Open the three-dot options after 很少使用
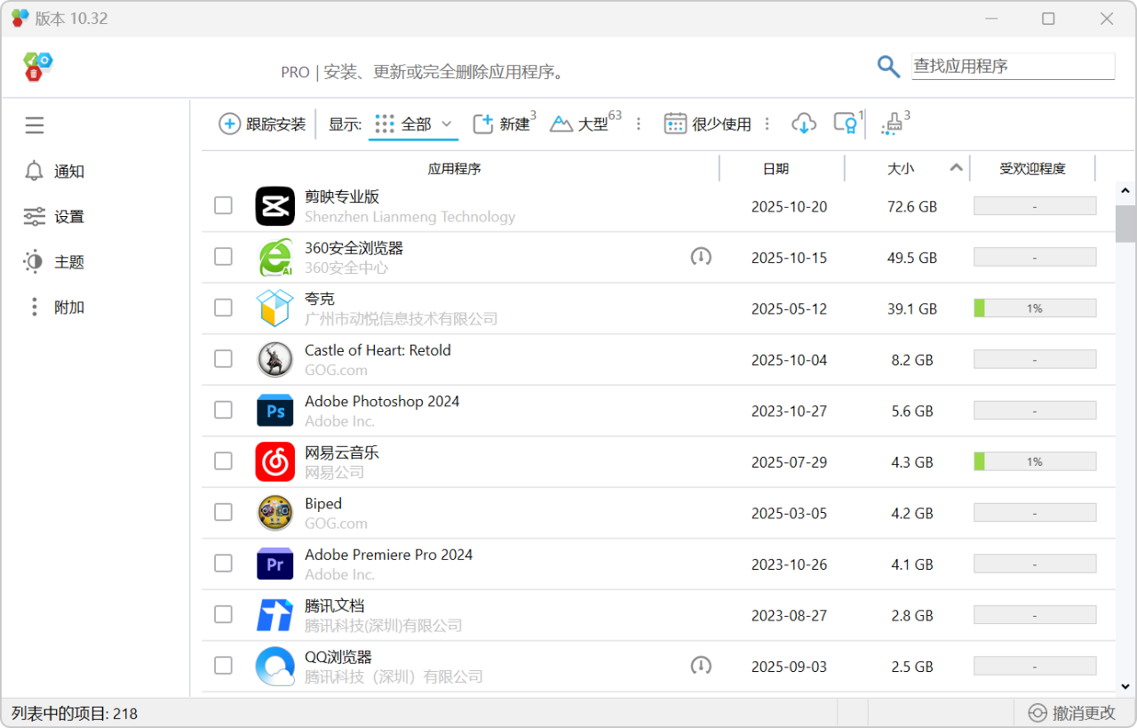 pos(767,124)
